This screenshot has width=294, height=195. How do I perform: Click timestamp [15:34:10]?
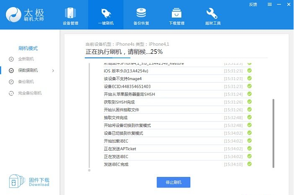pyautogui.click(x=233, y=164)
